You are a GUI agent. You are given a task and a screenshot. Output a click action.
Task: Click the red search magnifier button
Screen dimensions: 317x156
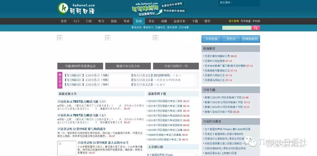[x=256, y=28]
